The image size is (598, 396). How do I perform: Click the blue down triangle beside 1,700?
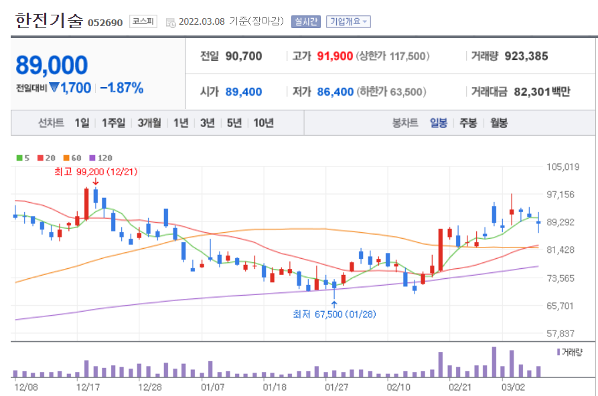point(54,88)
